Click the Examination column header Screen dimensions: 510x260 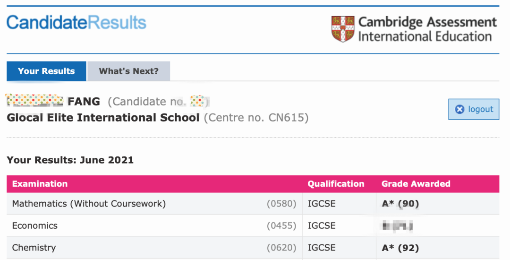pos(40,184)
